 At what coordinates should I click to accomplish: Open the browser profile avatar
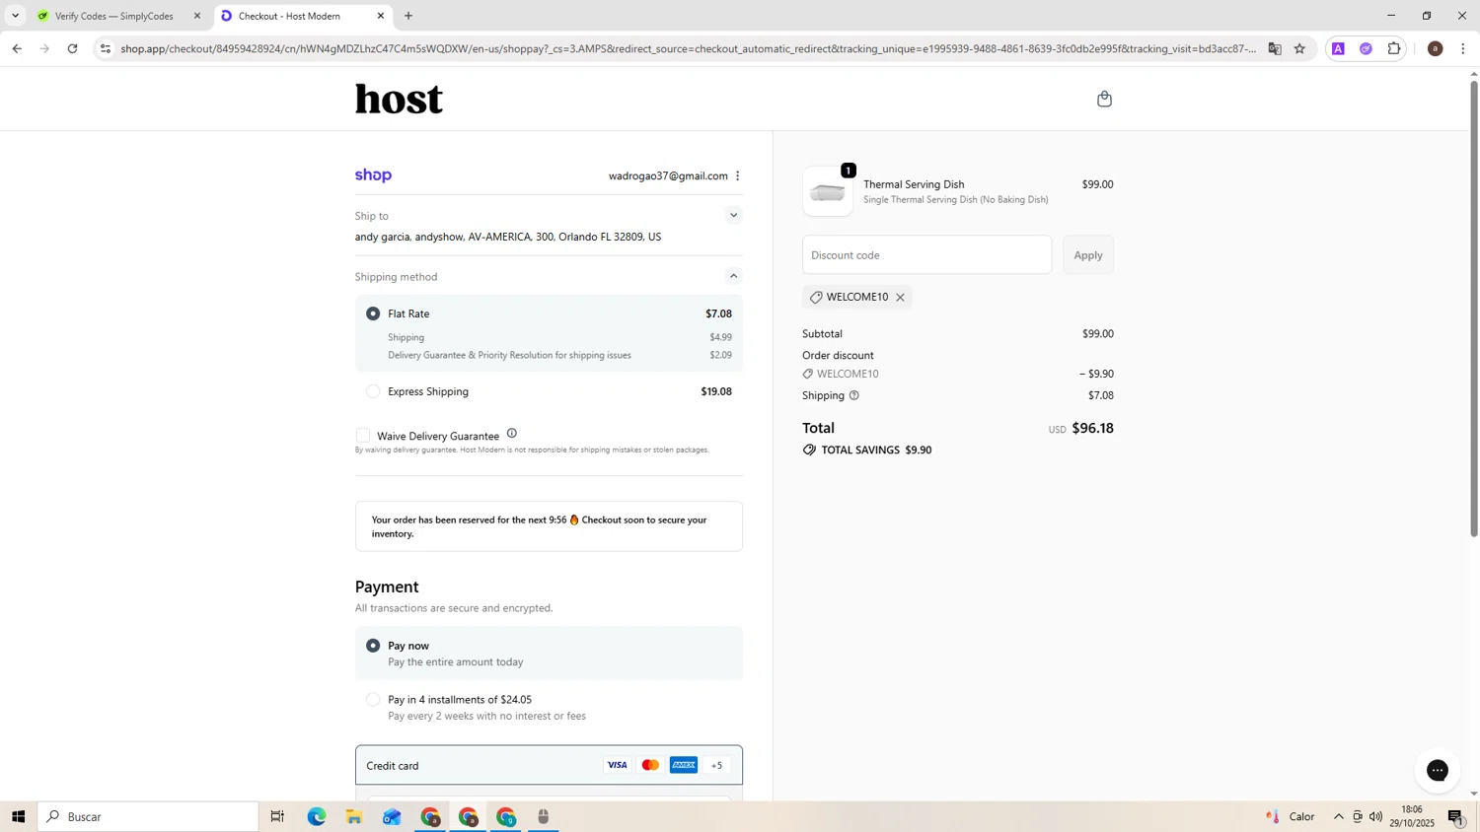point(1436,48)
